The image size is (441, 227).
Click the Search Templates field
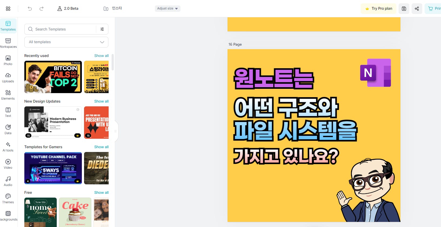tap(60, 29)
